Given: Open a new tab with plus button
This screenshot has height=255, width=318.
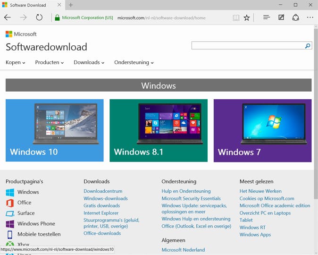Looking at the screenshot, I should [71, 5].
